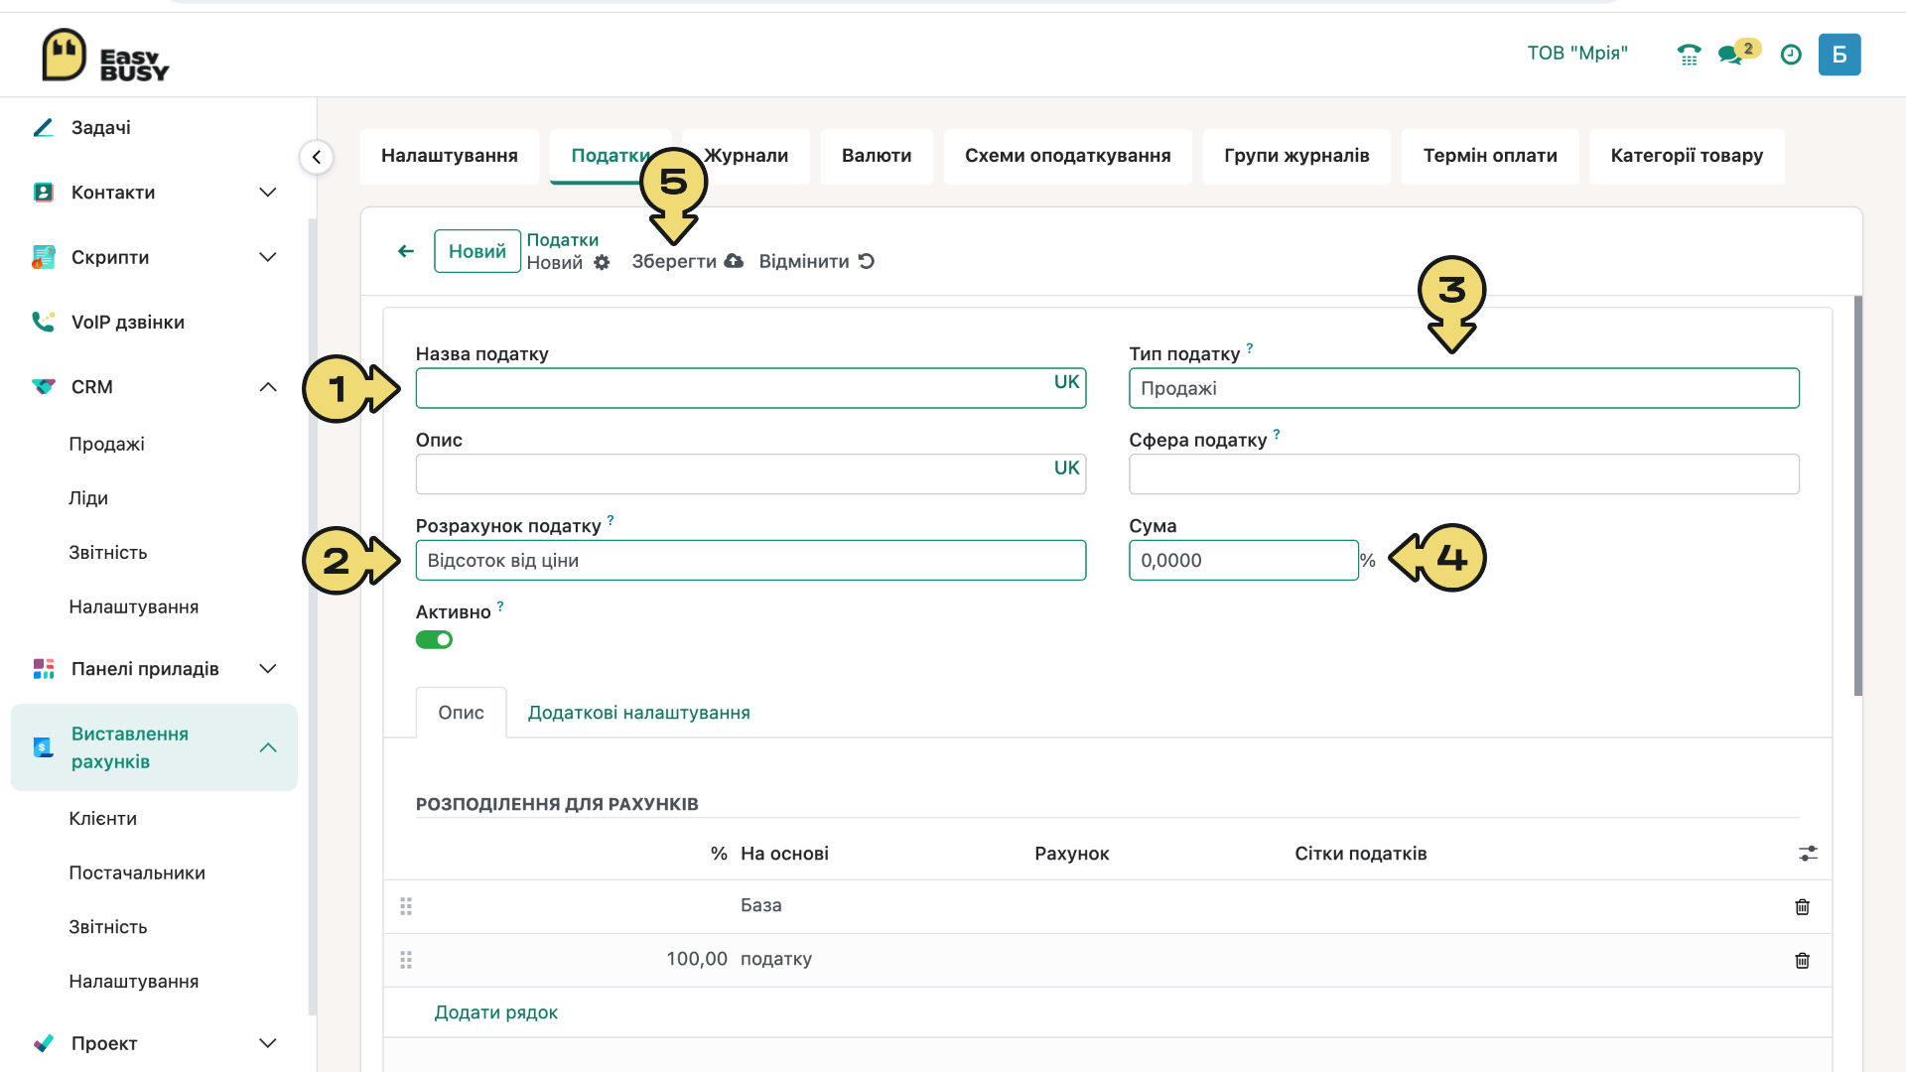Image resolution: width=1906 pixels, height=1072 pixels.
Task: Switch to the Налаштування top tab
Action: (x=450, y=156)
